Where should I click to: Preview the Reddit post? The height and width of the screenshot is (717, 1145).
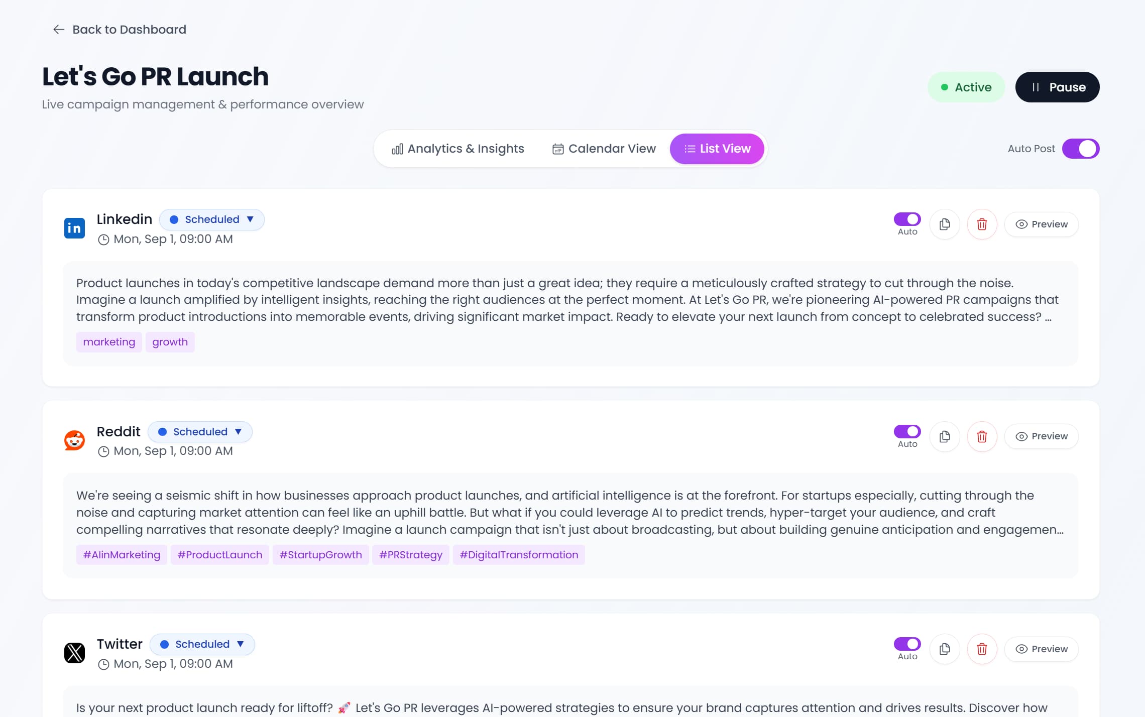pos(1041,436)
